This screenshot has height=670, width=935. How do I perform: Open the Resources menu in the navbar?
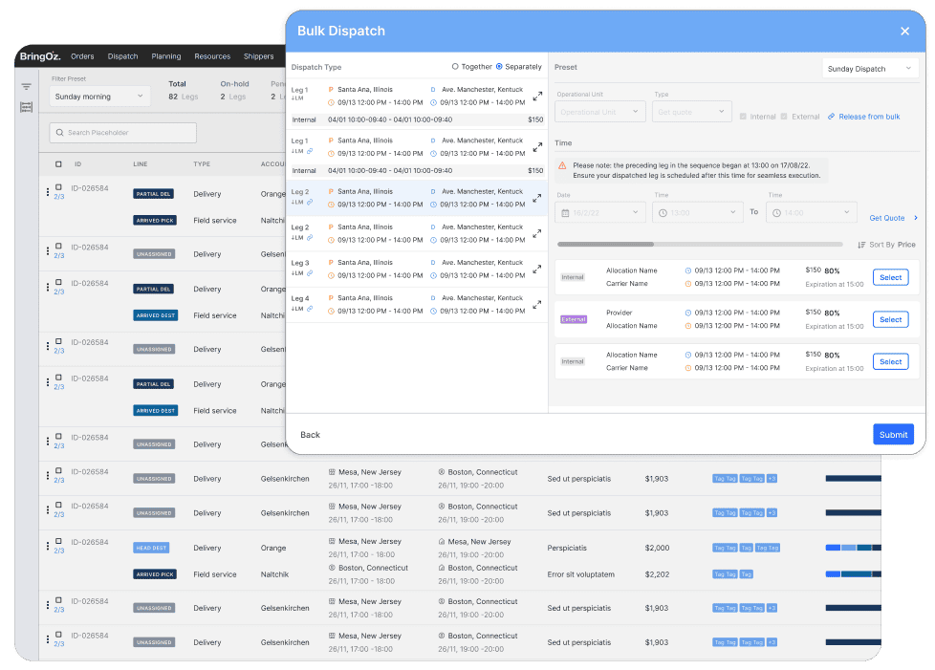[x=212, y=56]
